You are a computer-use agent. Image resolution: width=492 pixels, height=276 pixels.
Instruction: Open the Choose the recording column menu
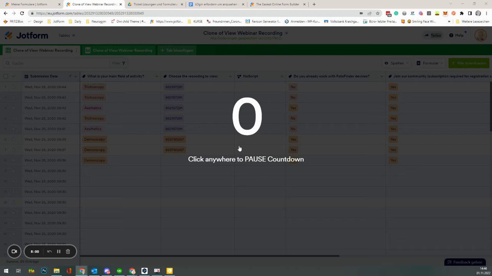point(230,76)
